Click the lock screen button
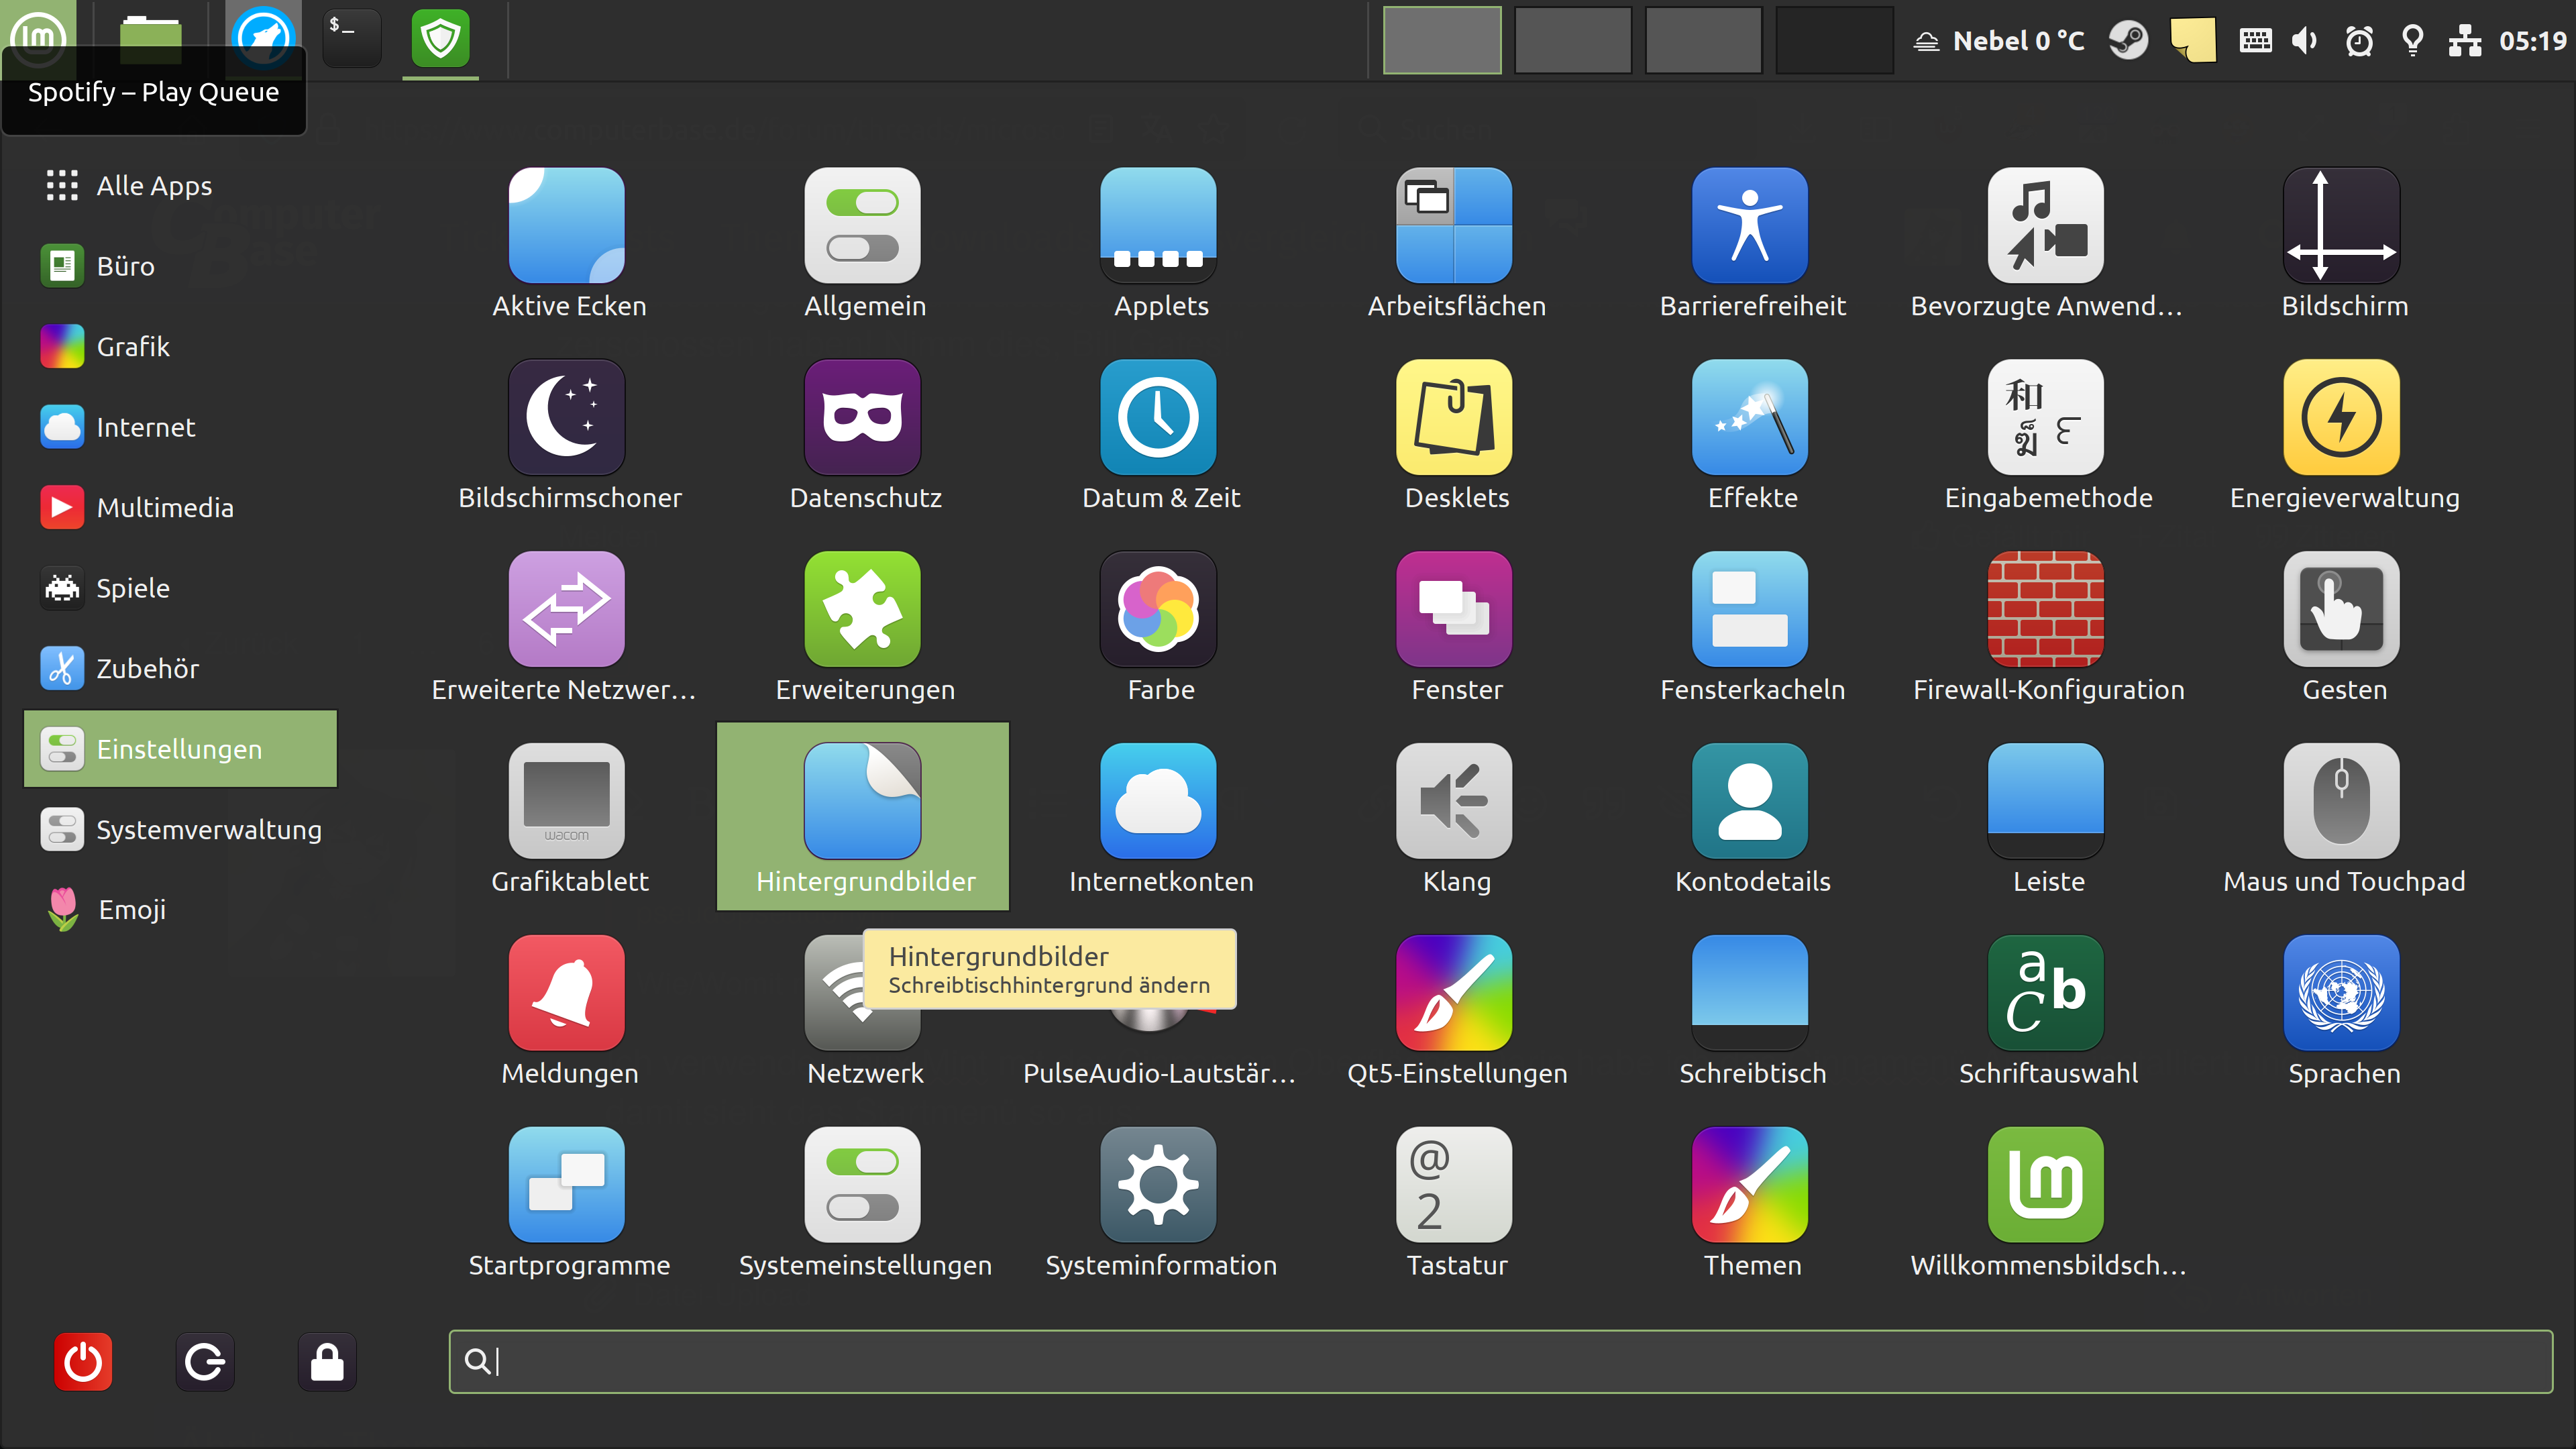Viewport: 2576px width, 1449px height. click(x=327, y=1361)
